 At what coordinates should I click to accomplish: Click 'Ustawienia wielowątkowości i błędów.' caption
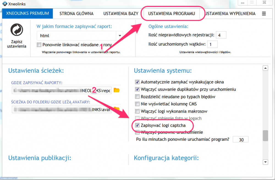coord(205,52)
